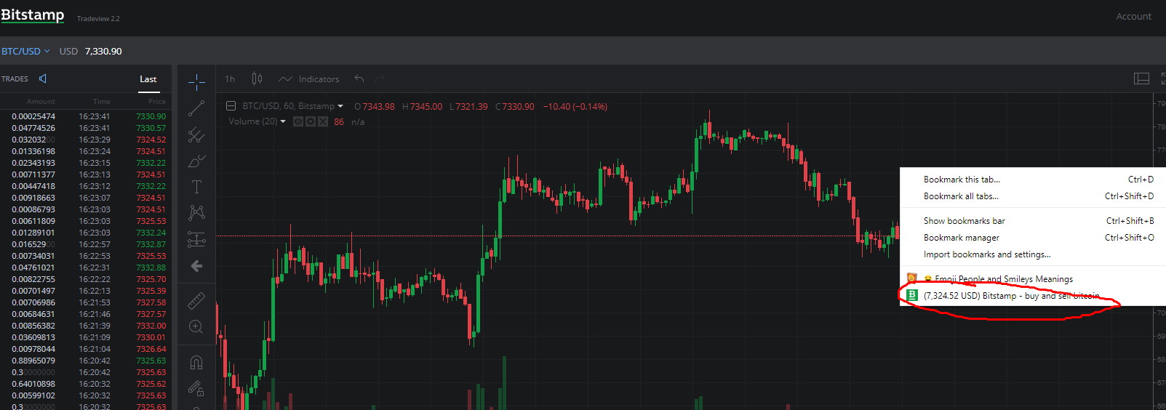1166x410 pixels.
Task: Click the Amount column header
Action: click(x=41, y=102)
